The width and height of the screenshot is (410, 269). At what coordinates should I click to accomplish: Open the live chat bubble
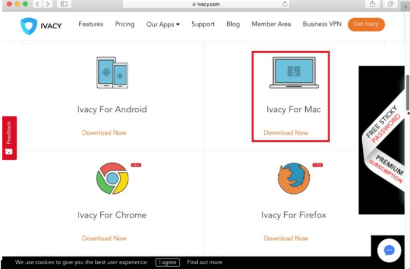click(x=389, y=250)
